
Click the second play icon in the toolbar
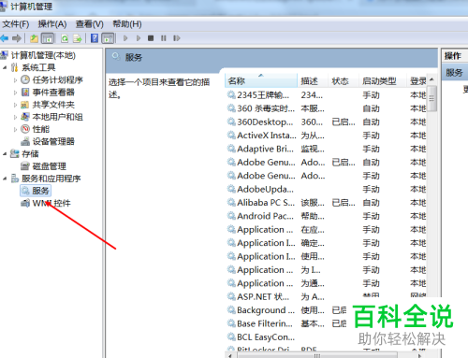[139, 38]
